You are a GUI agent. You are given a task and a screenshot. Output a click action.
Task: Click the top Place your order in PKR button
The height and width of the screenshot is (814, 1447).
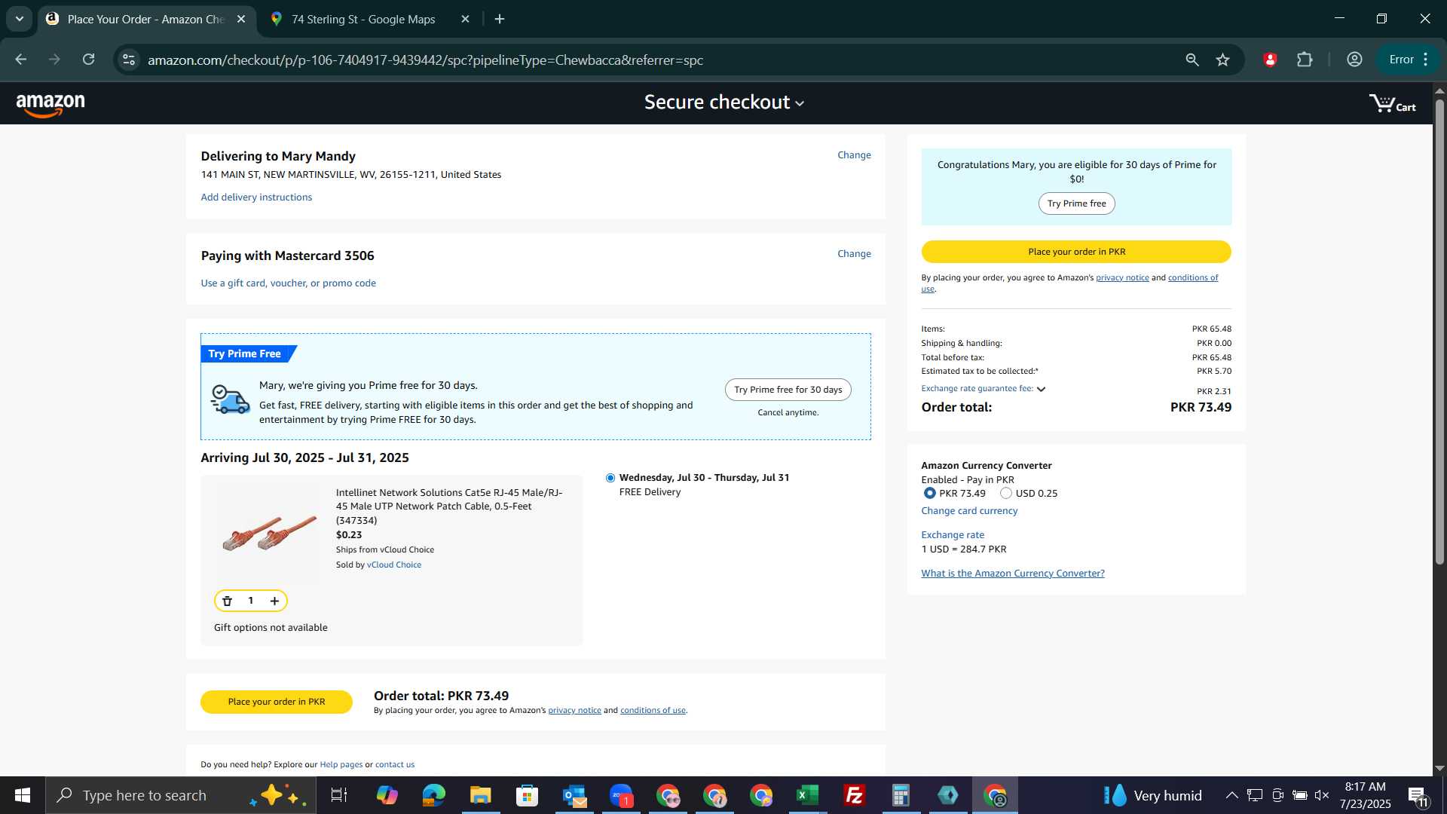(x=1076, y=252)
